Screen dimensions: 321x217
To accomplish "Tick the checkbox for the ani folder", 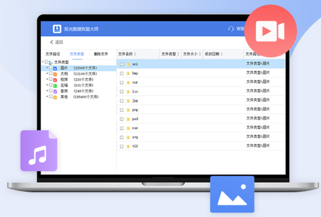I will [x=122, y=64].
